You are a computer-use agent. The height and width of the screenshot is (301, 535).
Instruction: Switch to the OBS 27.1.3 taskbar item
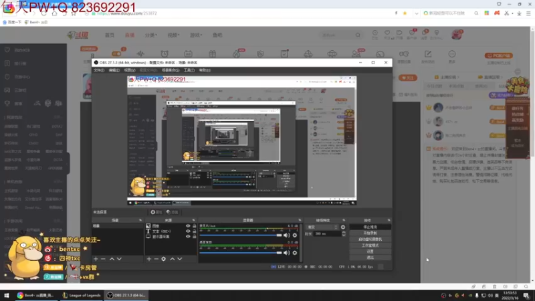pos(126,296)
